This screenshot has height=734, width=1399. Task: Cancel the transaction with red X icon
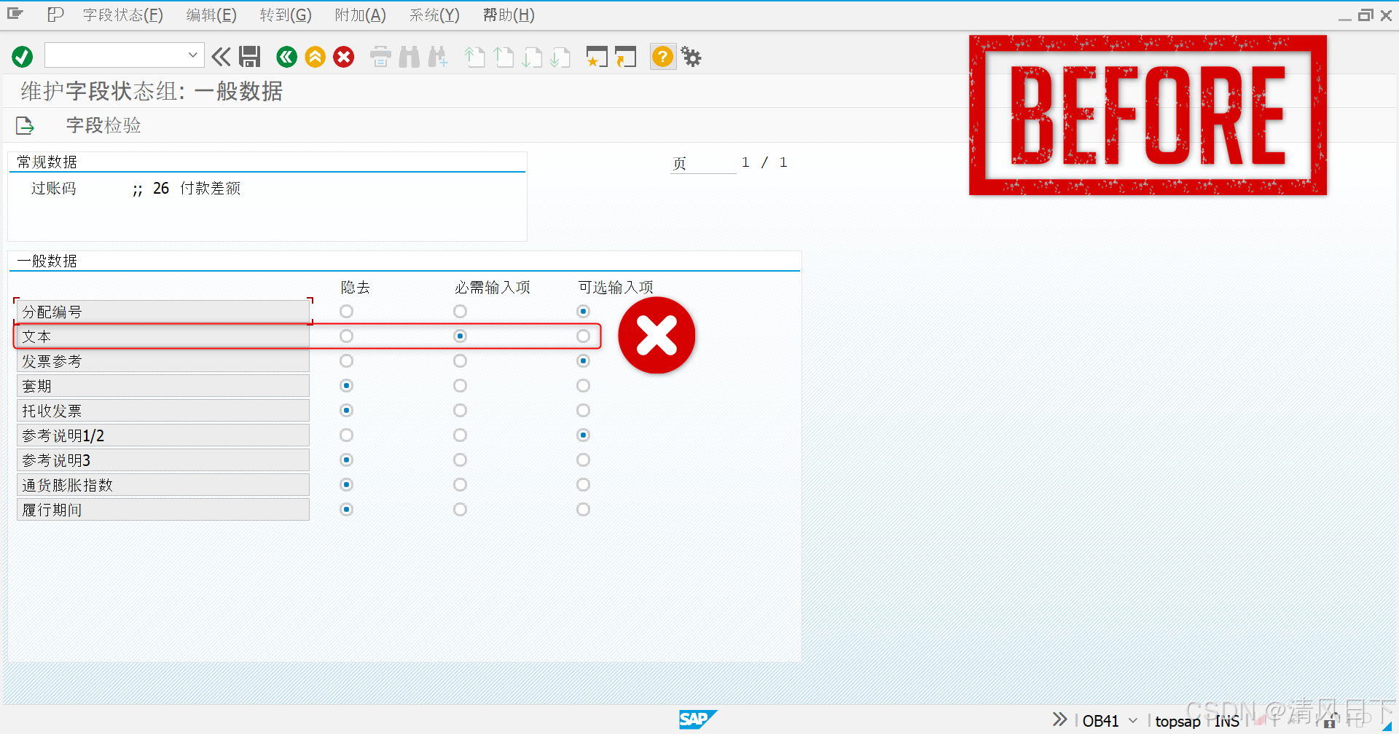(343, 56)
